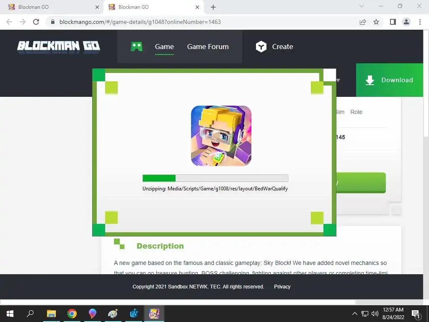Open the taskbar clock and date
The image size is (429, 322).
[x=393, y=314]
